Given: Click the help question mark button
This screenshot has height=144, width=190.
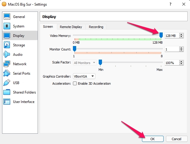Looking at the screenshot, I should coord(170,4).
